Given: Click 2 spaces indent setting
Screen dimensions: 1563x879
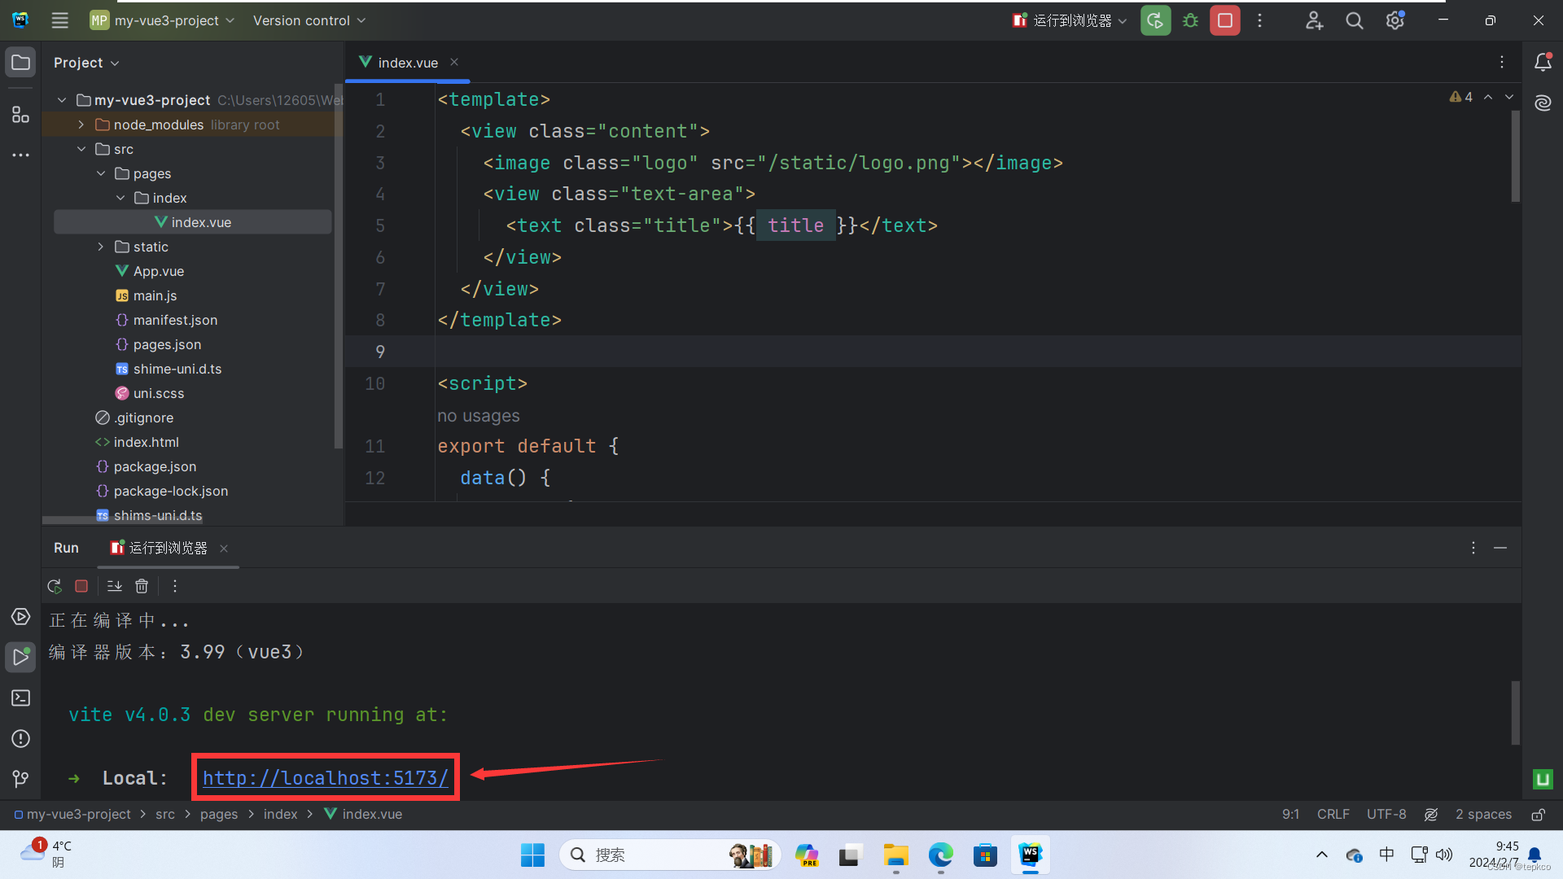Looking at the screenshot, I should coord(1483,815).
